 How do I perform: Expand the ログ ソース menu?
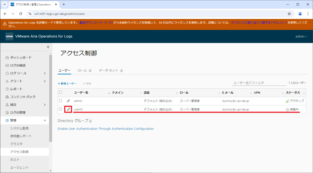click(x=45, y=73)
